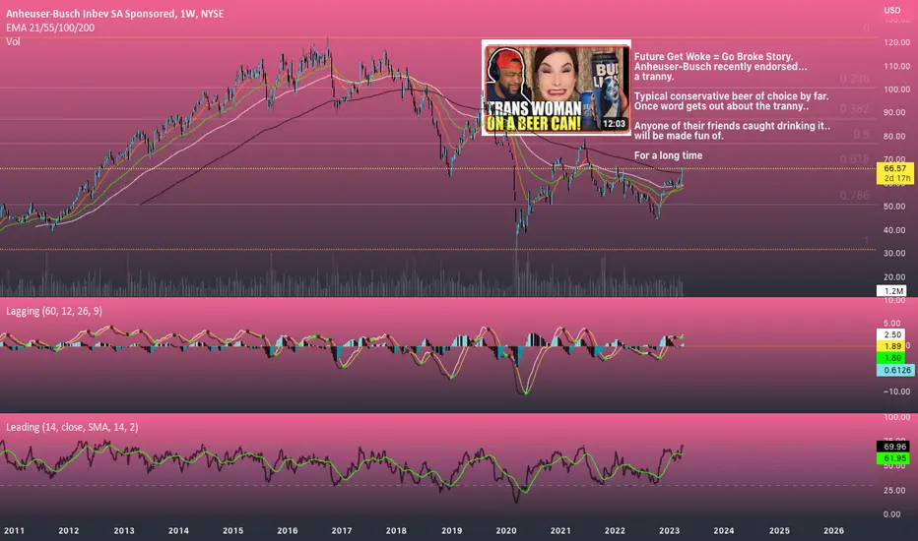The image size is (918, 541).
Task: Click the 2022 label on the time axis
Action: click(x=615, y=530)
